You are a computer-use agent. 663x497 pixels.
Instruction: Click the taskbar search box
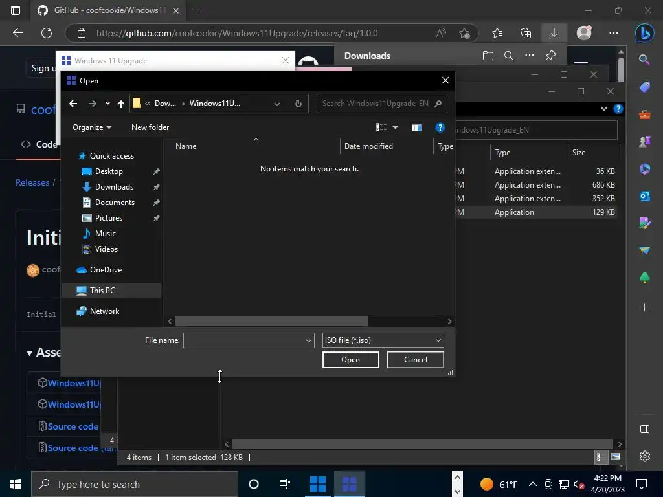tap(135, 484)
